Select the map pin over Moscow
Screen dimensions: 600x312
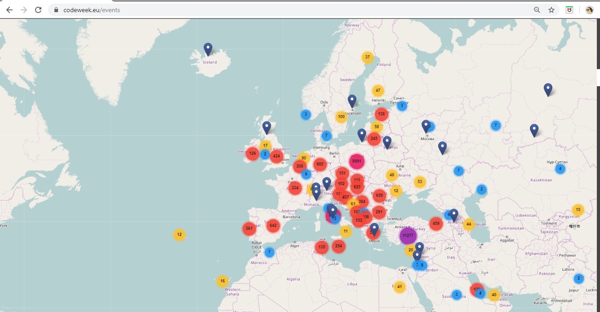[x=425, y=126]
